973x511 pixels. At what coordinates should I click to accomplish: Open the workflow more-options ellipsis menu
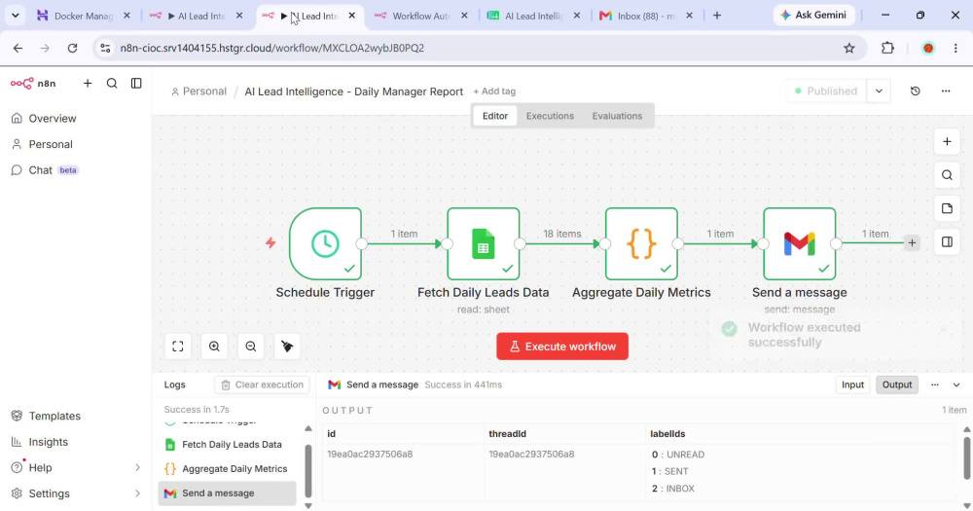pos(946,91)
